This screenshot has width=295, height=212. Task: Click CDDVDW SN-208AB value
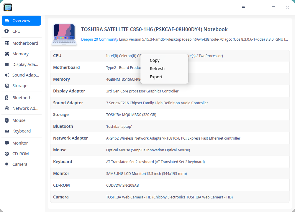coord(122,185)
